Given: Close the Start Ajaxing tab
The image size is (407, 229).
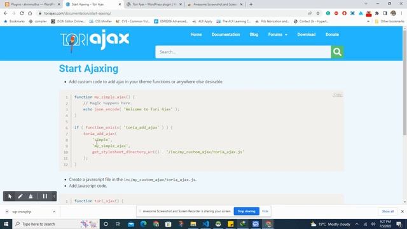Looking at the screenshot, I should pyautogui.click(x=120, y=4).
